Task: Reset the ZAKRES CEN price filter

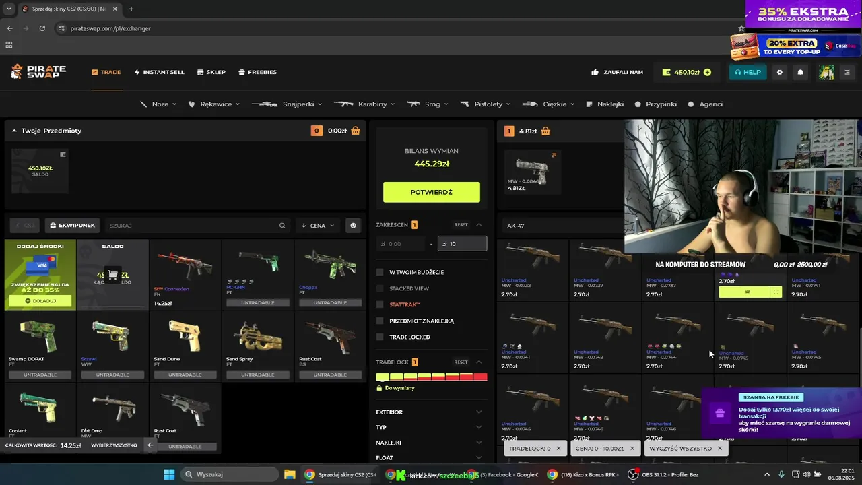Action: click(461, 225)
